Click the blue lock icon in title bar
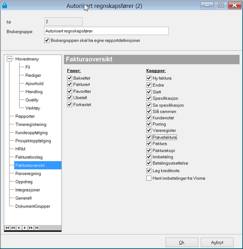Image resolution: width=243 pixels, height=249 pixels. coord(5,5)
